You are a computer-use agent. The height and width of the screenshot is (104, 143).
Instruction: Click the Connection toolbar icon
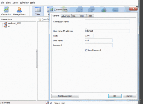click(6, 10)
